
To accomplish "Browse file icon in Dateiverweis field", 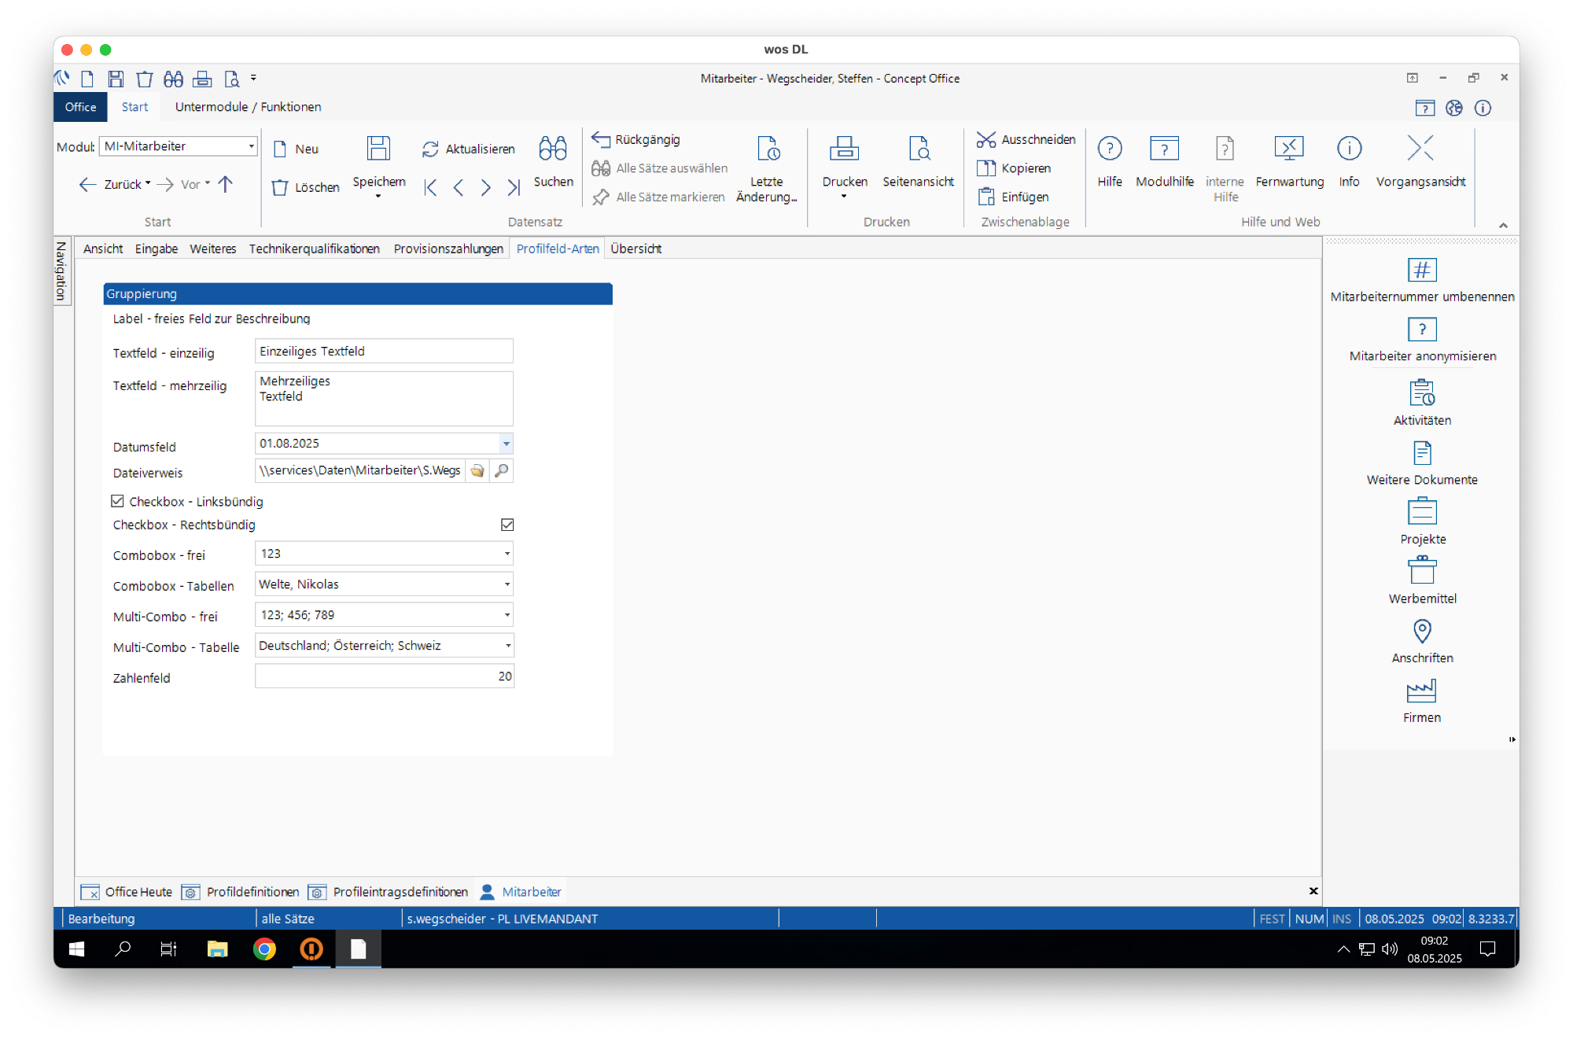I will (x=477, y=470).
